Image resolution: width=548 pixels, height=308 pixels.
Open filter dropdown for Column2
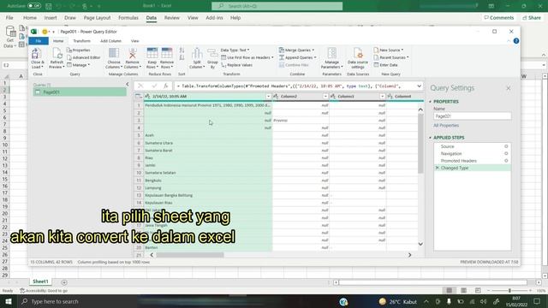[x=325, y=97]
